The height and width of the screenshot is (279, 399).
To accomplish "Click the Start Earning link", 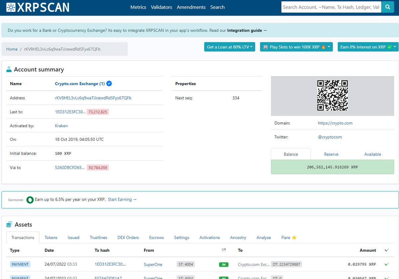I will [x=122, y=199].
